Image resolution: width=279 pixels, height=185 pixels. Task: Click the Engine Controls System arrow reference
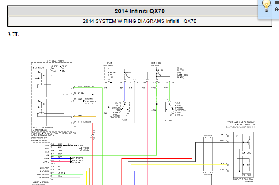pos(88,101)
